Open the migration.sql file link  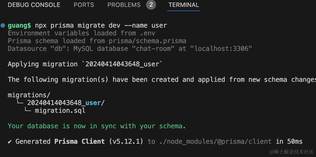click(x=60, y=111)
